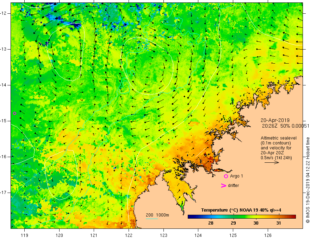Screen dimensions: 310x239
Task: Click the '20-Apr 20Z' caption line
Action: (x=272, y=153)
